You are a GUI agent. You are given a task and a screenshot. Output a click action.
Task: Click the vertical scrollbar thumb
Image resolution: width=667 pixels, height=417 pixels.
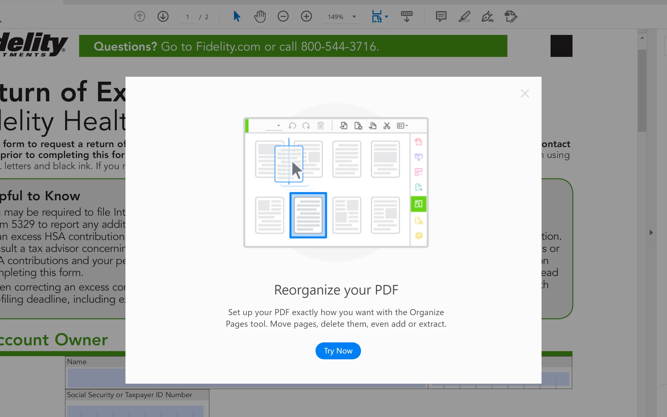coord(642,91)
